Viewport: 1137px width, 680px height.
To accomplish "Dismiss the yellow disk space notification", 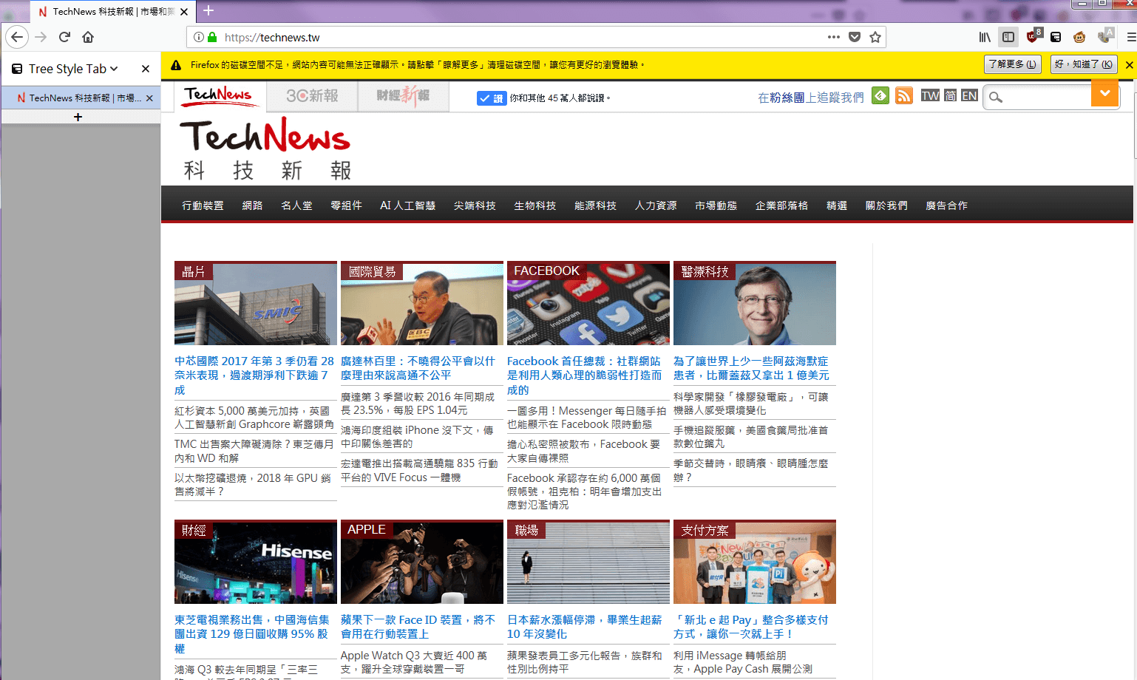I will pos(1129,65).
